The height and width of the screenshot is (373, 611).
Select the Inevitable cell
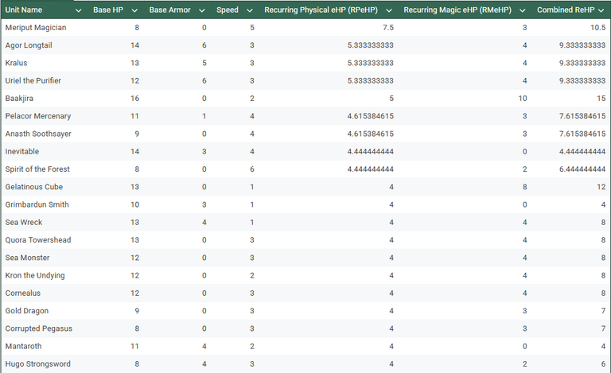(43, 151)
